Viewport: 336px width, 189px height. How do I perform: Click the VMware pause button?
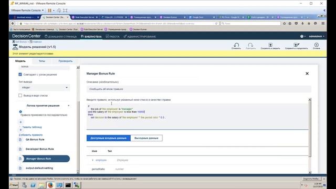[49, 10]
